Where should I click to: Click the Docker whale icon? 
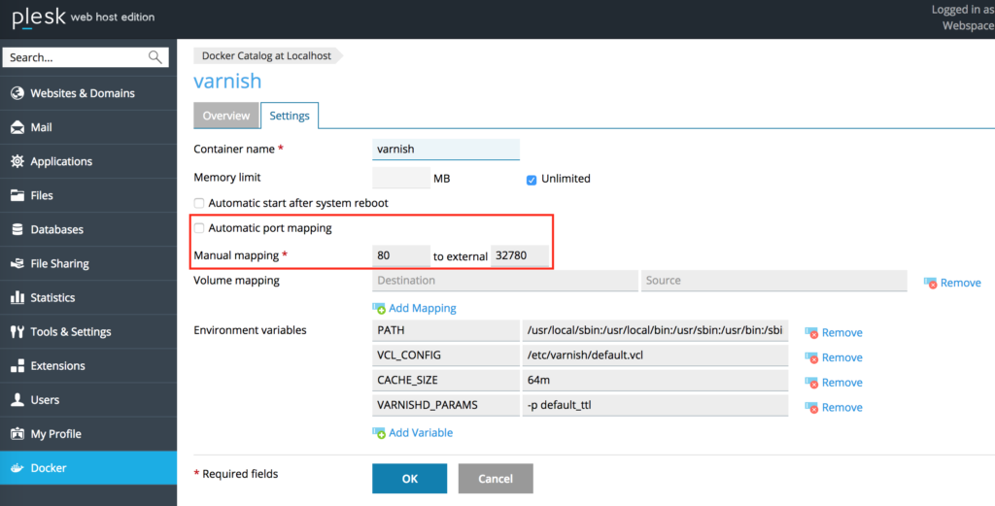17,468
